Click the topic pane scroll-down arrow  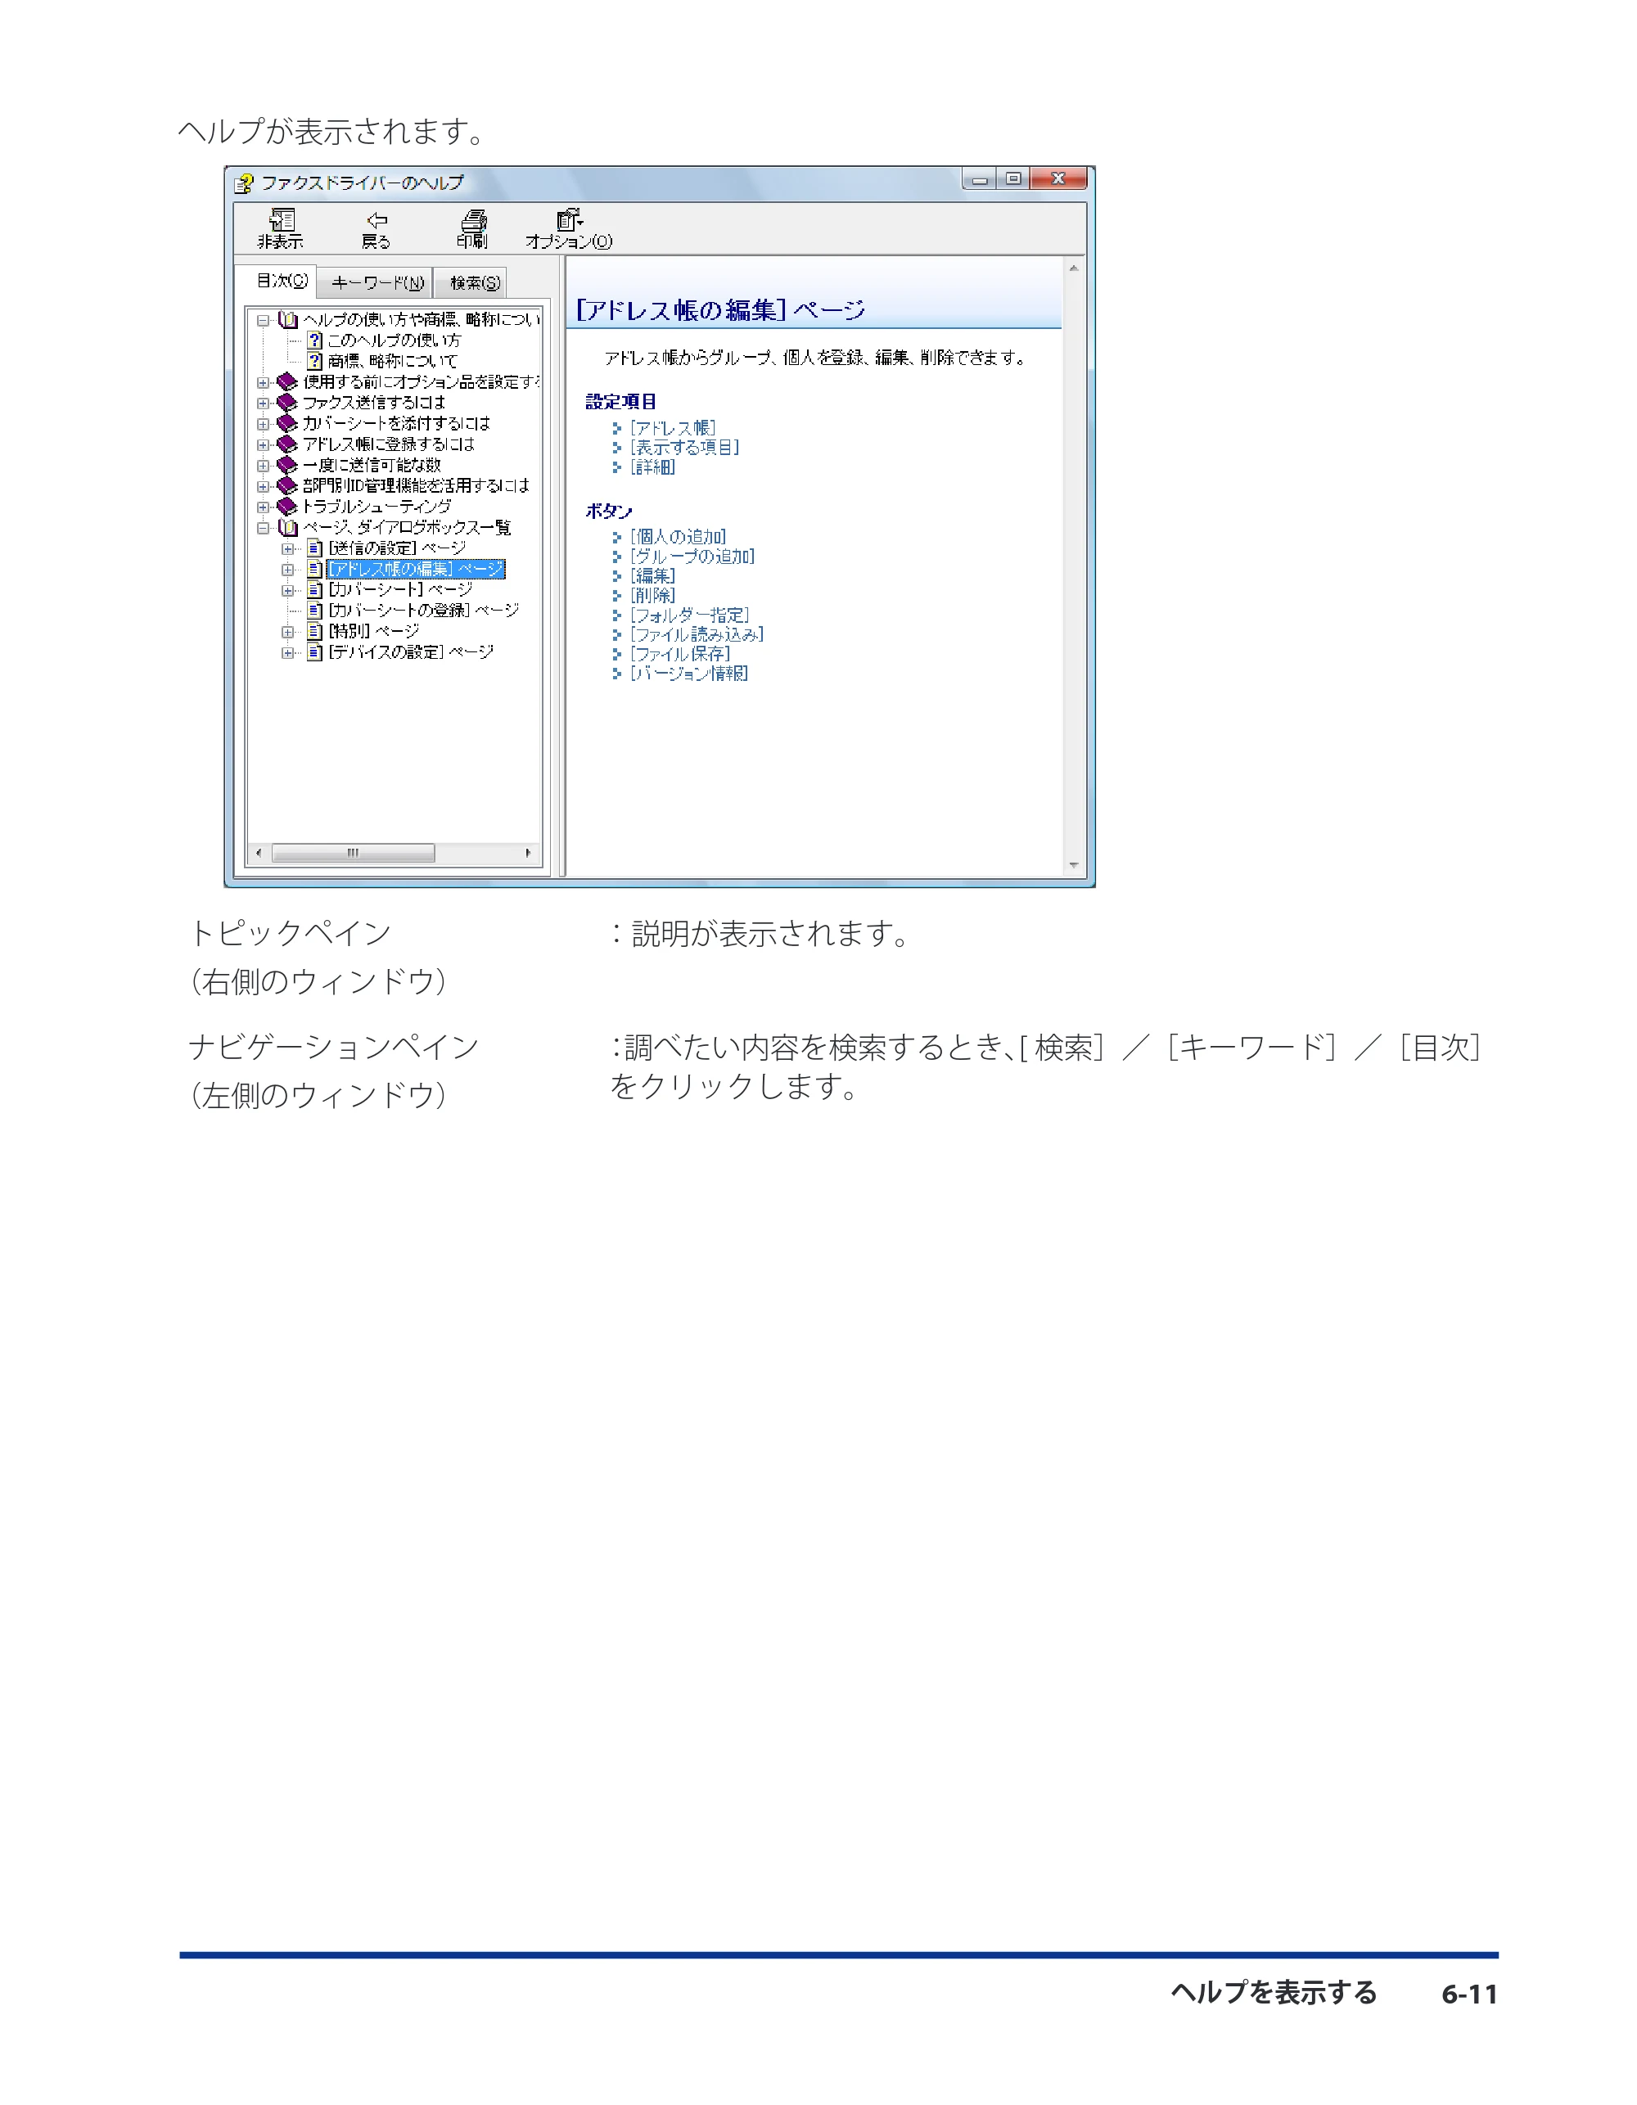tap(1073, 866)
